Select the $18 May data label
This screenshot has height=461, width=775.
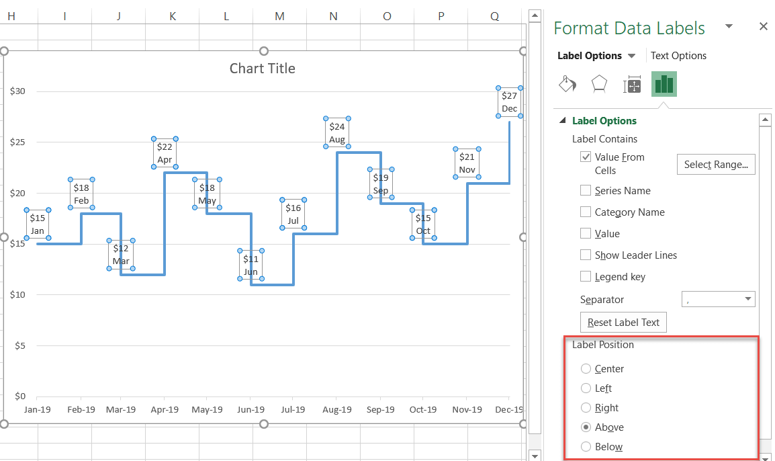207,194
